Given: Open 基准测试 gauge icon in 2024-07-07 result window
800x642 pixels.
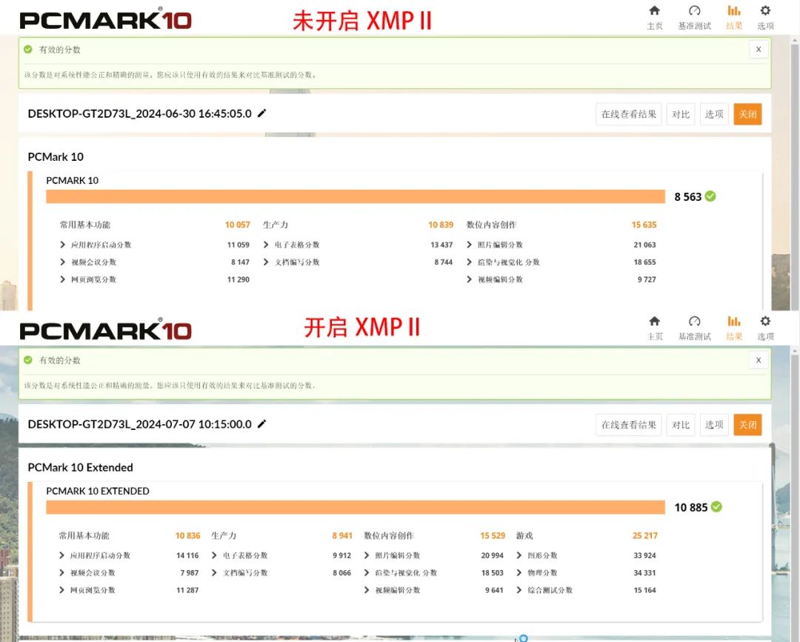Looking at the screenshot, I should 694,328.
